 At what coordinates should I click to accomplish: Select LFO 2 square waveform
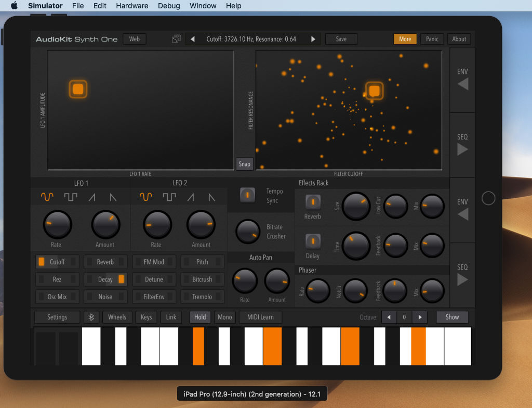point(169,197)
